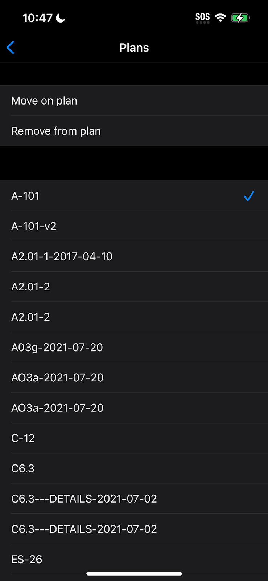Choose Move on plan

pos(44,101)
